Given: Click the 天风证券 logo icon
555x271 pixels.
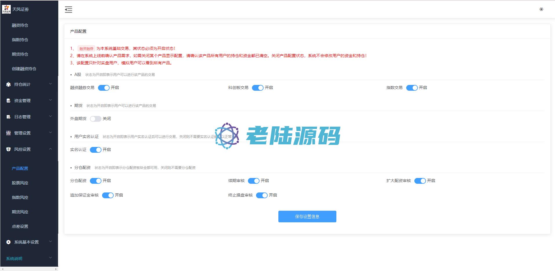Looking at the screenshot, I should click(x=6, y=9).
